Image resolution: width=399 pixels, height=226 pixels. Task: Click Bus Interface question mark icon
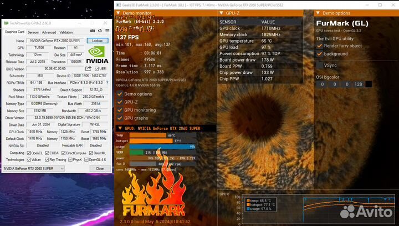click(x=107, y=83)
